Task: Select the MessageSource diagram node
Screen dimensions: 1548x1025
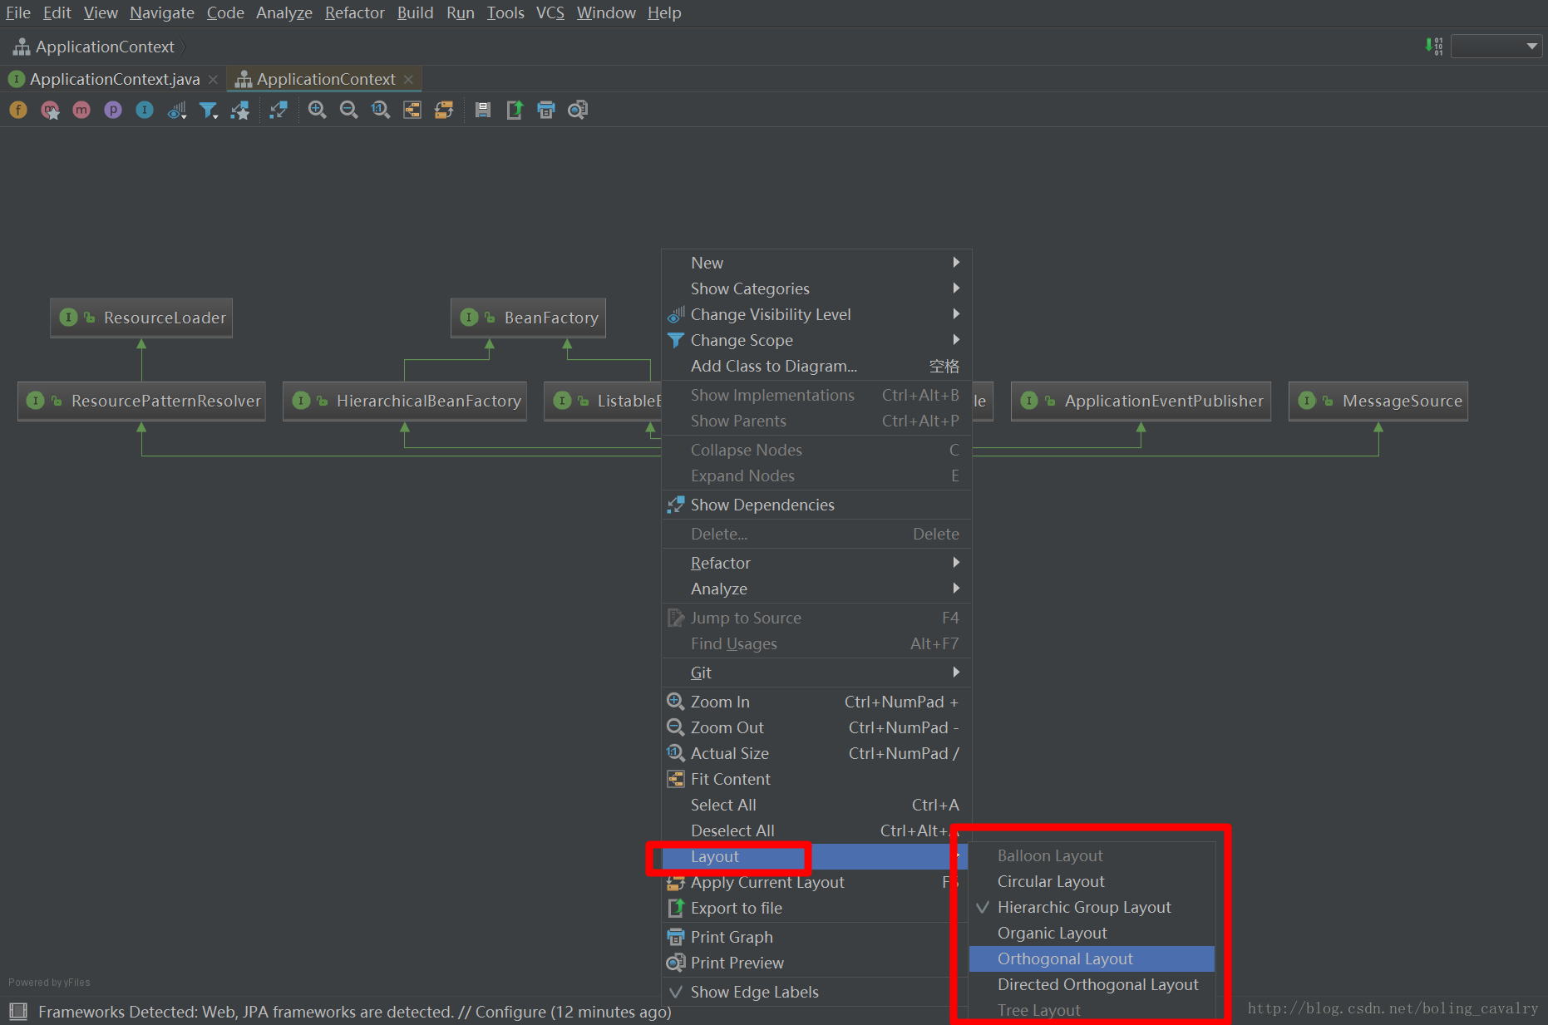Action: point(1378,401)
